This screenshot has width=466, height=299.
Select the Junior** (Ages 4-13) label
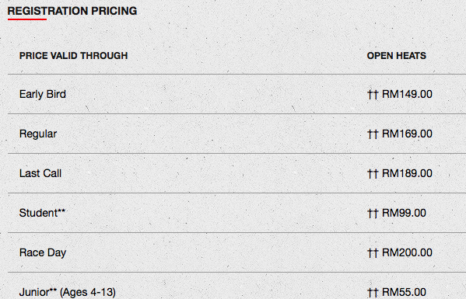68,293
